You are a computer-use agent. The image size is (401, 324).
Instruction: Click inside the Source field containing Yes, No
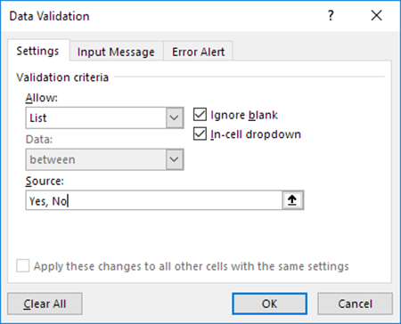[154, 200]
